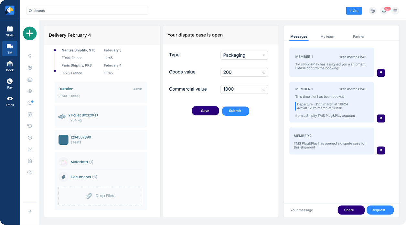This screenshot has height=225, width=406.
Task: Click the Save button
Action: pos(205,111)
